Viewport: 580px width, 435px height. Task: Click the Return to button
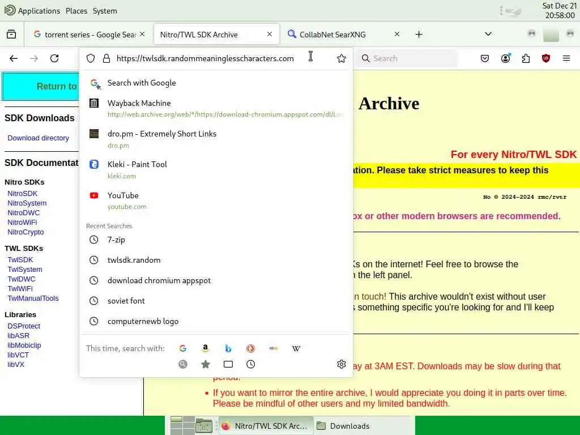[x=41, y=86]
